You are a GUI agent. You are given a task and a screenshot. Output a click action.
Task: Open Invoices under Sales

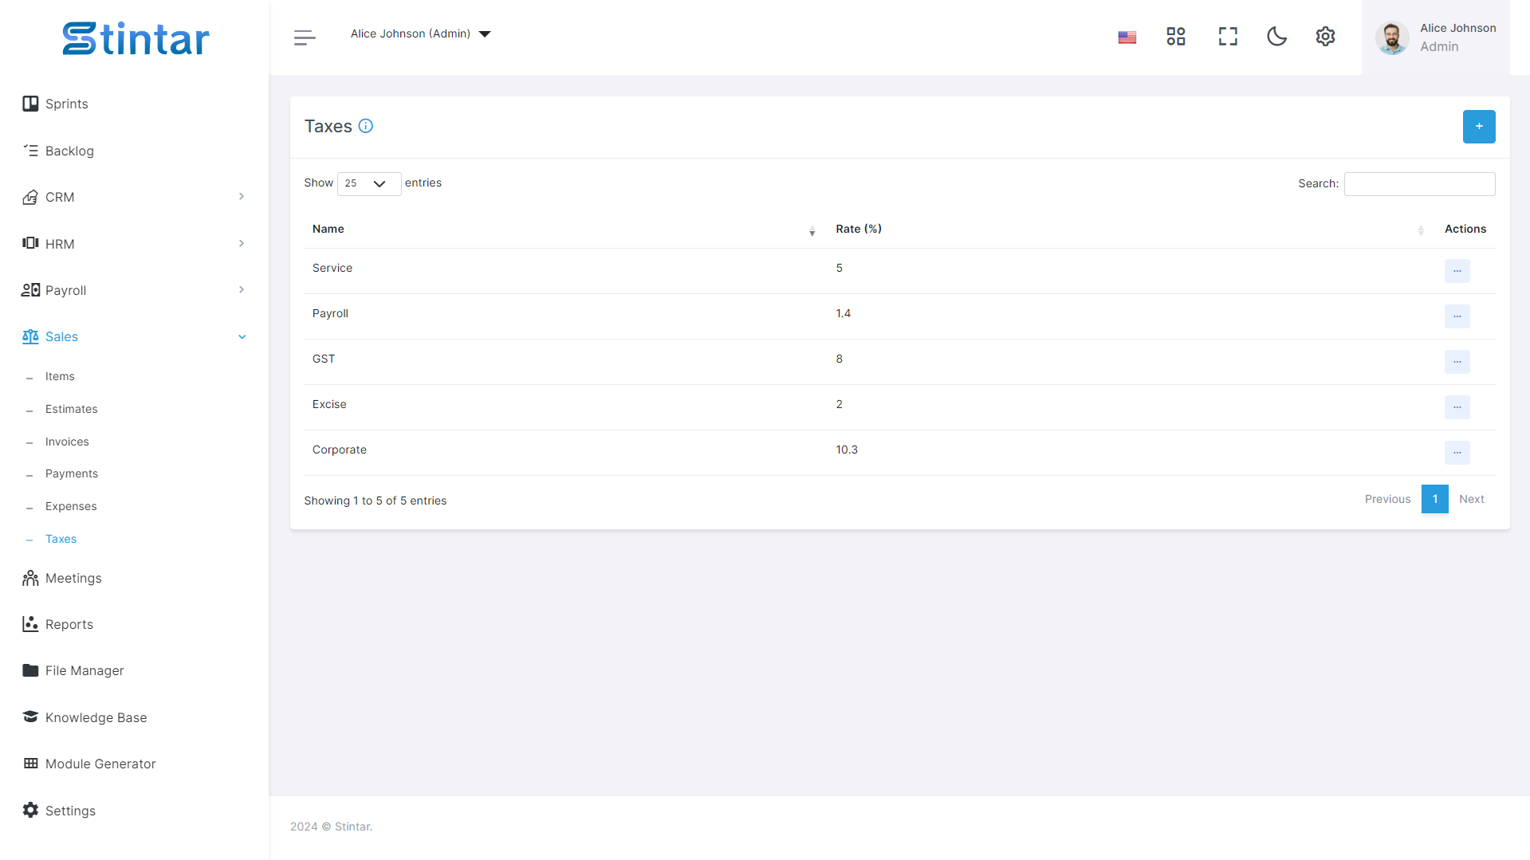click(x=67, y=442)
